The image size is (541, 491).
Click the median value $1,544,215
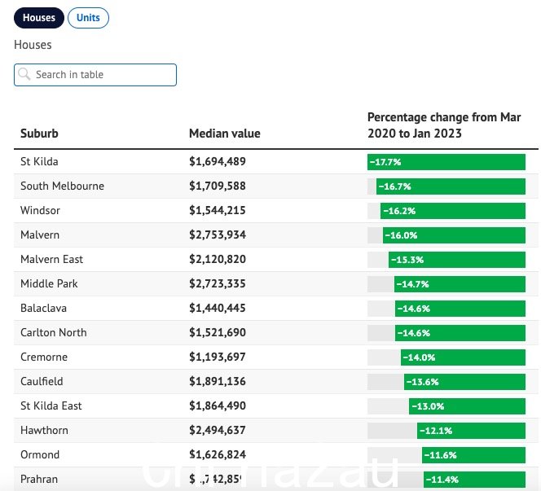[218, 210]
